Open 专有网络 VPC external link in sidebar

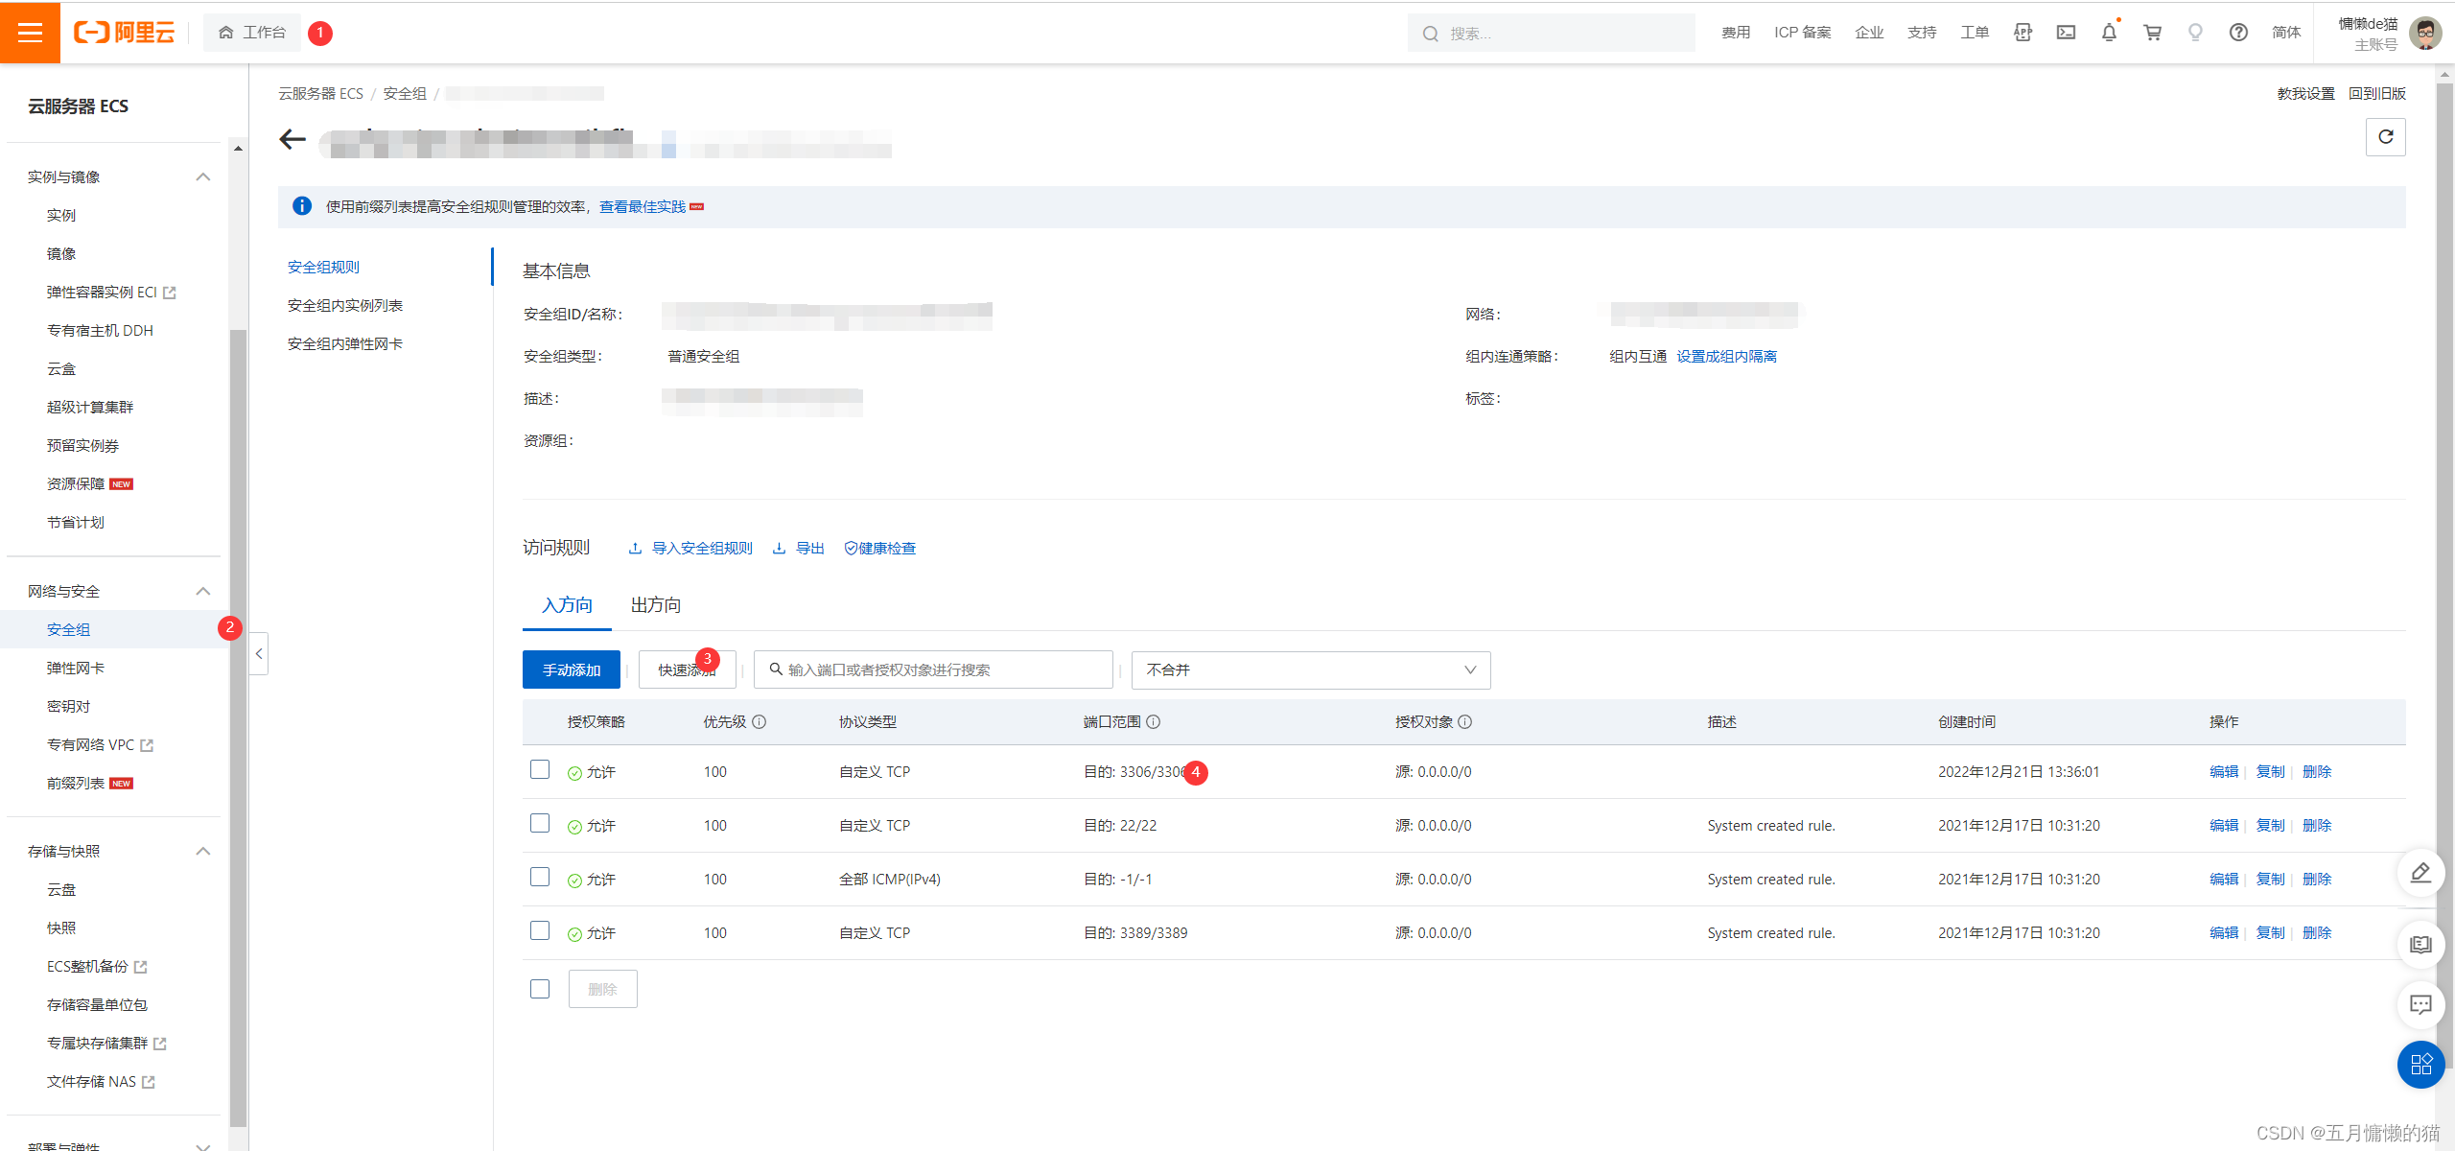100,745
